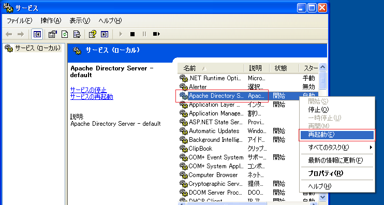Open the ファイル(F) menu
The image size is (384, 205).
coord(19,21)
